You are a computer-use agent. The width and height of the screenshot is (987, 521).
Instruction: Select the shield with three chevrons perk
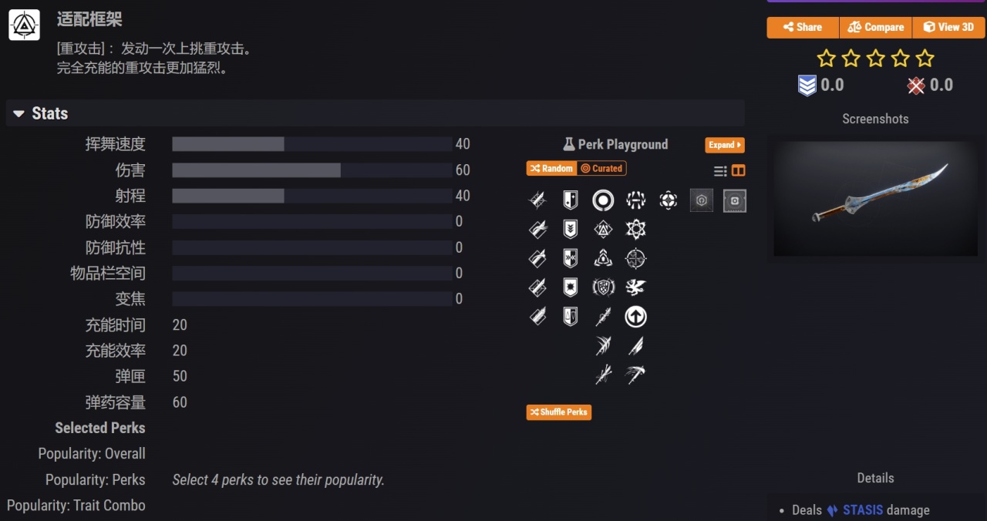571,229
